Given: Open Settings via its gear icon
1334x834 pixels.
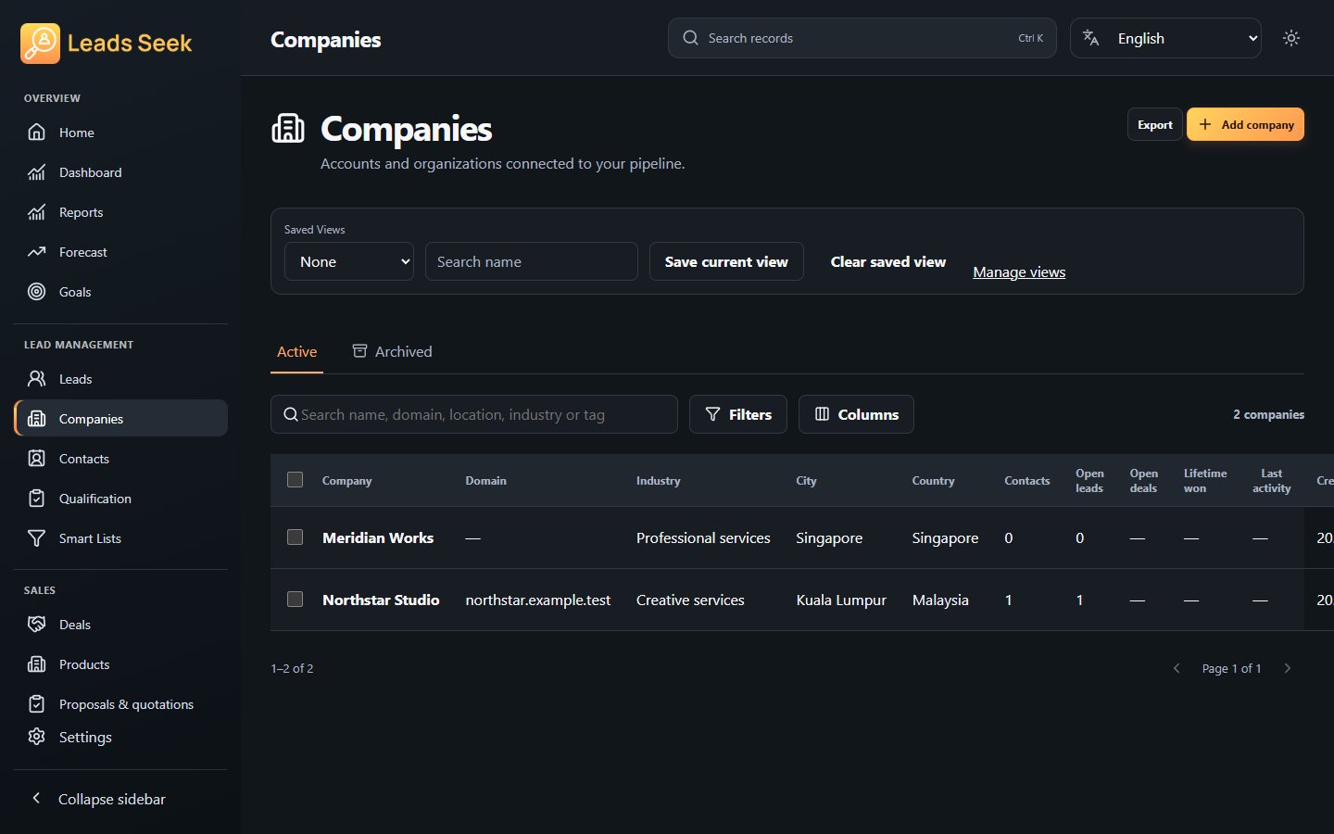Looking at the screenshot, I should point(36,737).
